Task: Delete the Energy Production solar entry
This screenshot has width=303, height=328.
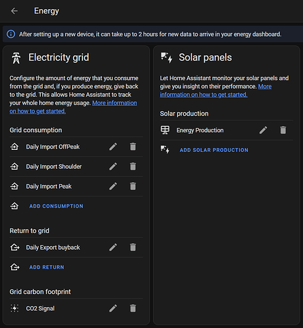Action: tap(283, 130)
